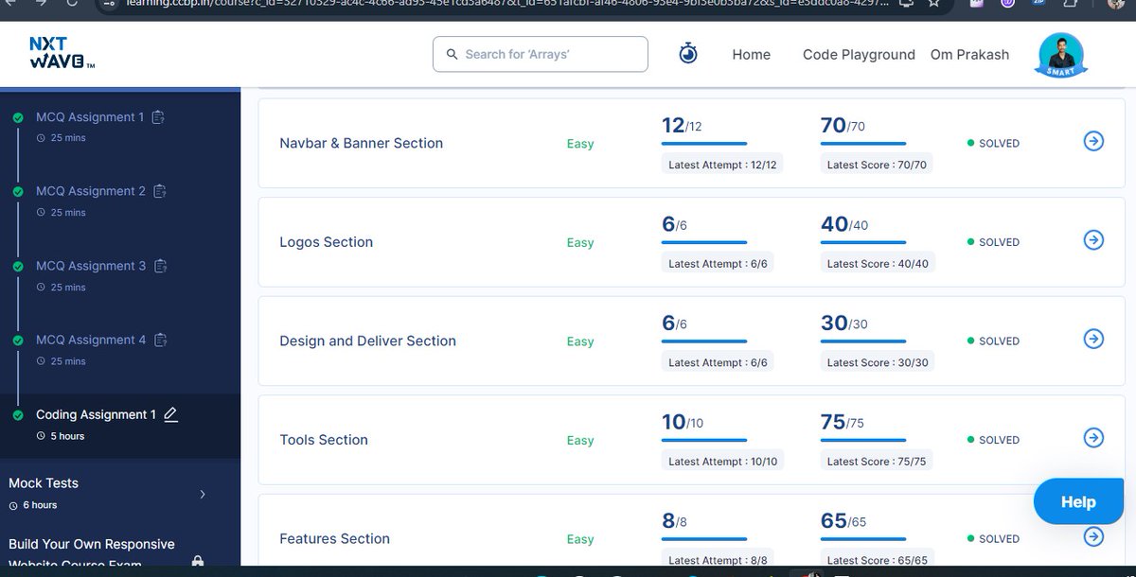The image size is (1136, 577).
Task: Open the stopwatch timer icon in header
Action: [x=688, y=54]
